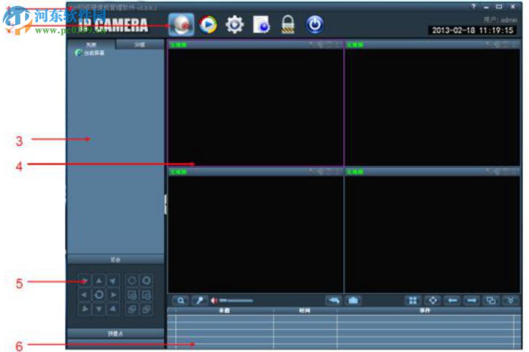This screenshot has height=352, width=529.
Task: Click the microphone talk icon
Action: pos(200,300)
